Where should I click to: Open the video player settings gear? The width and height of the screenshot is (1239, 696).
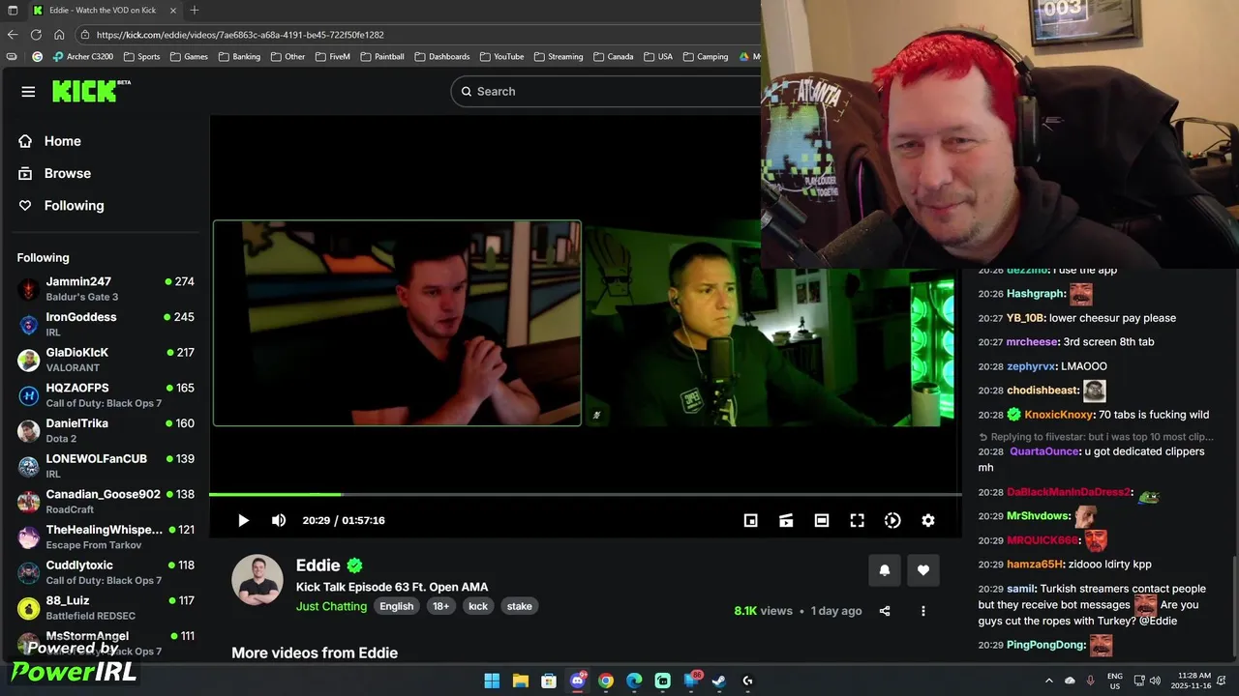(x=928, y=520)
